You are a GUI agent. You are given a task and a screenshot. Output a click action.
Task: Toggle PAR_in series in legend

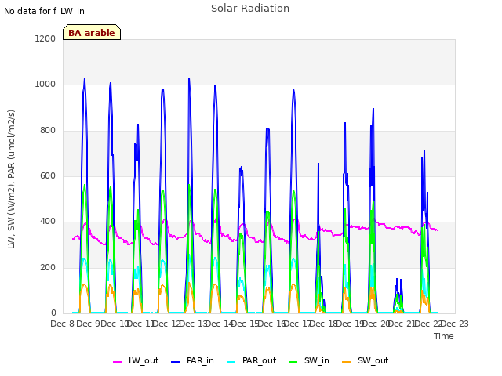click(192, 360)
